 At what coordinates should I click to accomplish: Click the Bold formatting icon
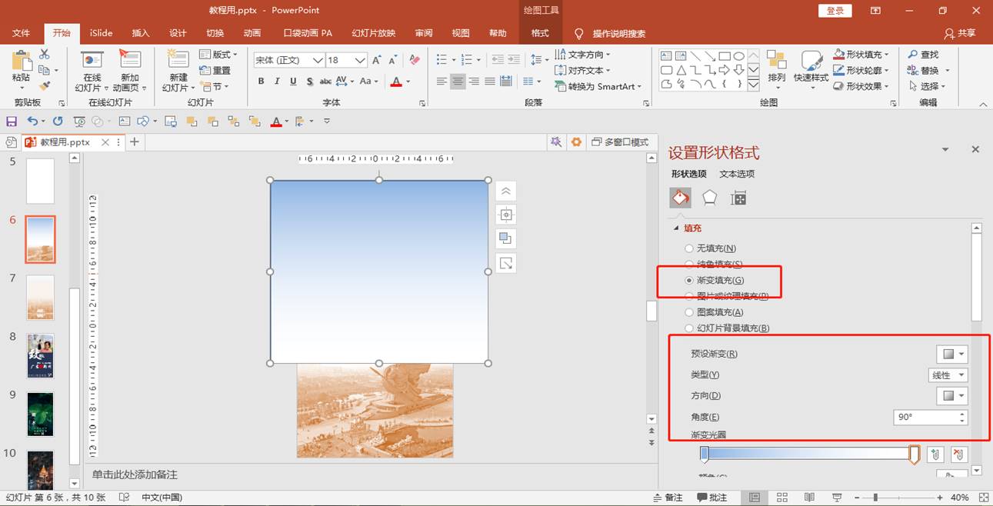coord(262,82)
